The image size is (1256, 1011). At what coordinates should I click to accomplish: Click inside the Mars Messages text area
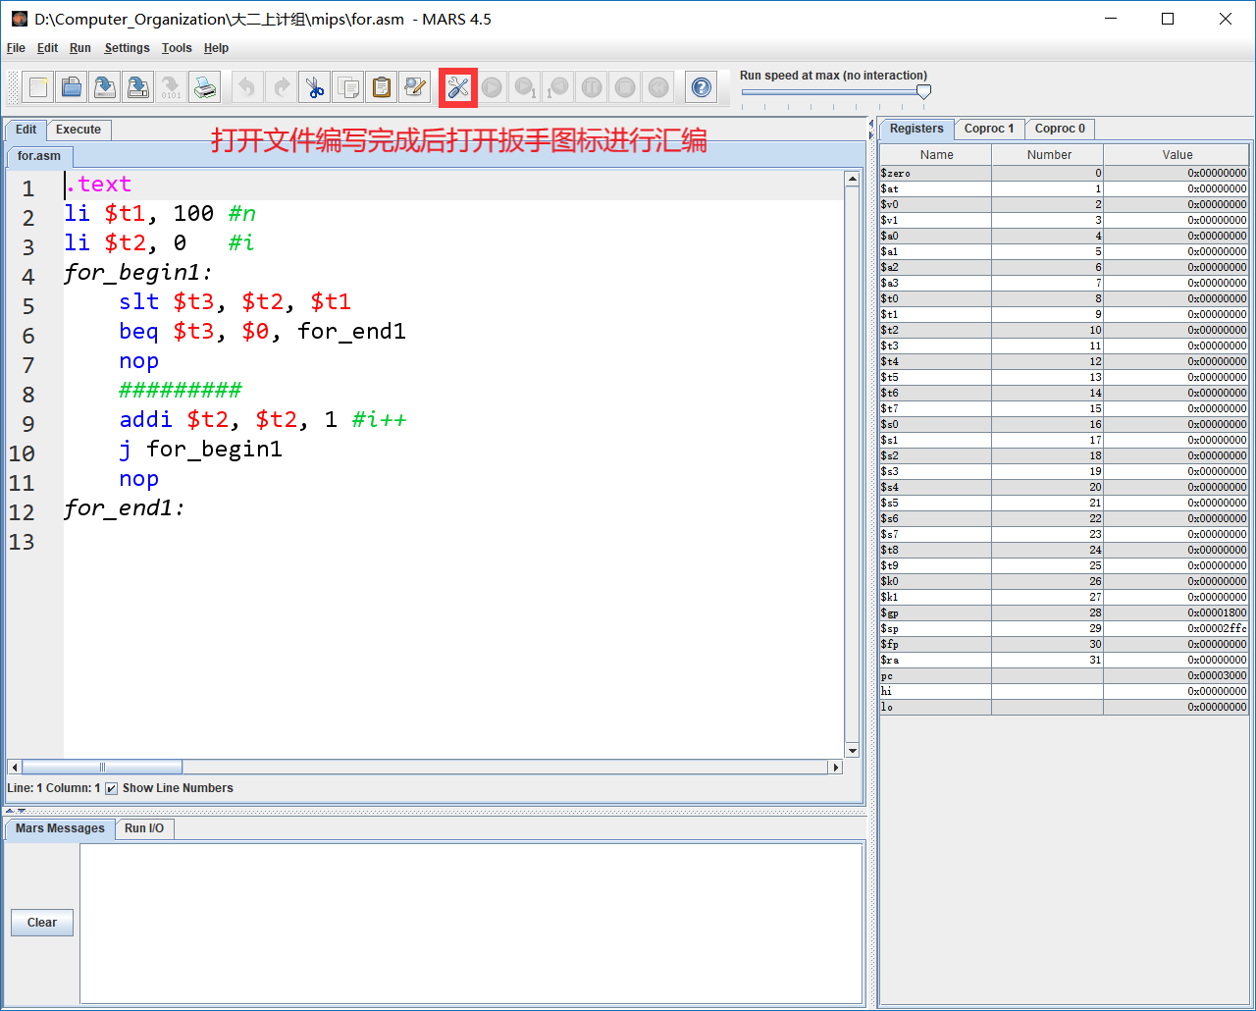(x=471, y=923)
